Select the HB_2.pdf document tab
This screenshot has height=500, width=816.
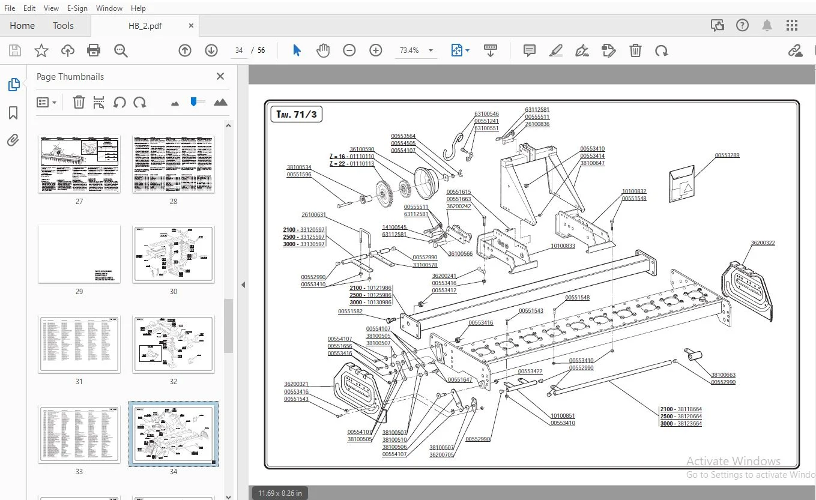pos(145,26)
